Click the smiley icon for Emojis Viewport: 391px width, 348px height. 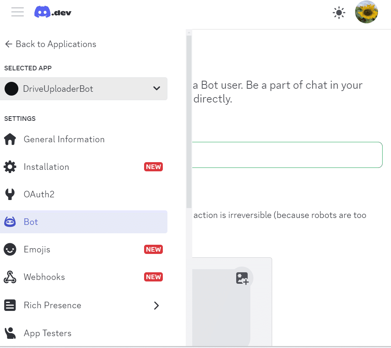click(x=10, y=249)
